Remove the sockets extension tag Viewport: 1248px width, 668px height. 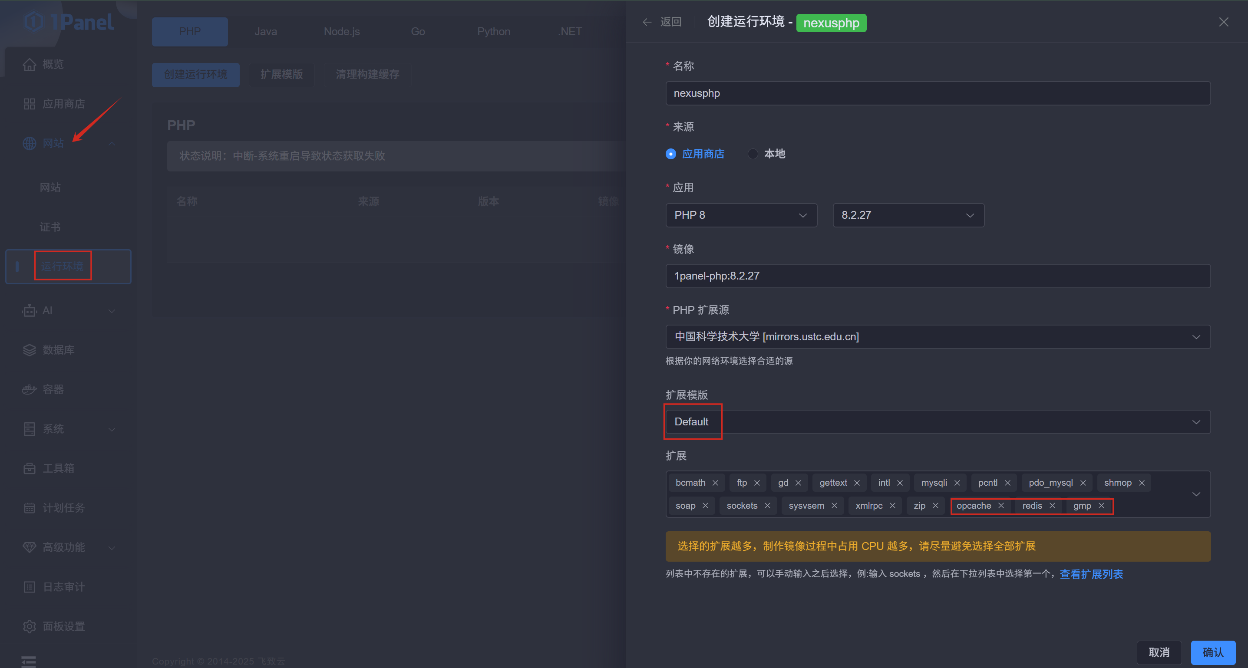click(x=767, y=505)
